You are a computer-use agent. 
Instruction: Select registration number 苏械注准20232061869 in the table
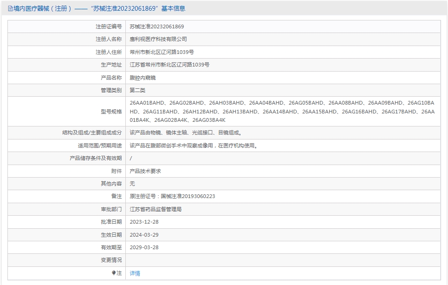[157, 27]
